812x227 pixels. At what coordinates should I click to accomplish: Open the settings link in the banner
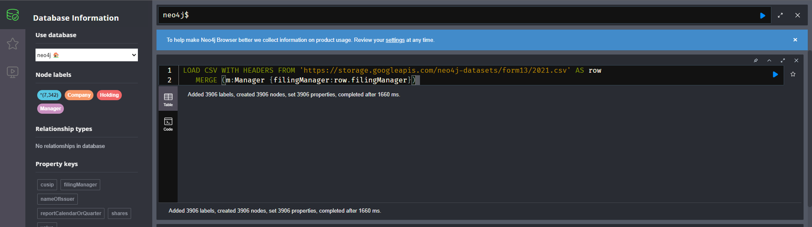pos(395,40)
